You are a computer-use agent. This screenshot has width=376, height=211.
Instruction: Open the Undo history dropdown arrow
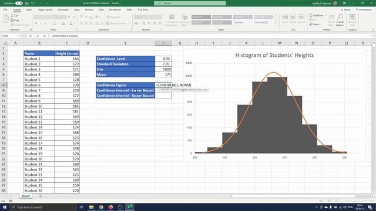[x=35, y=4]
